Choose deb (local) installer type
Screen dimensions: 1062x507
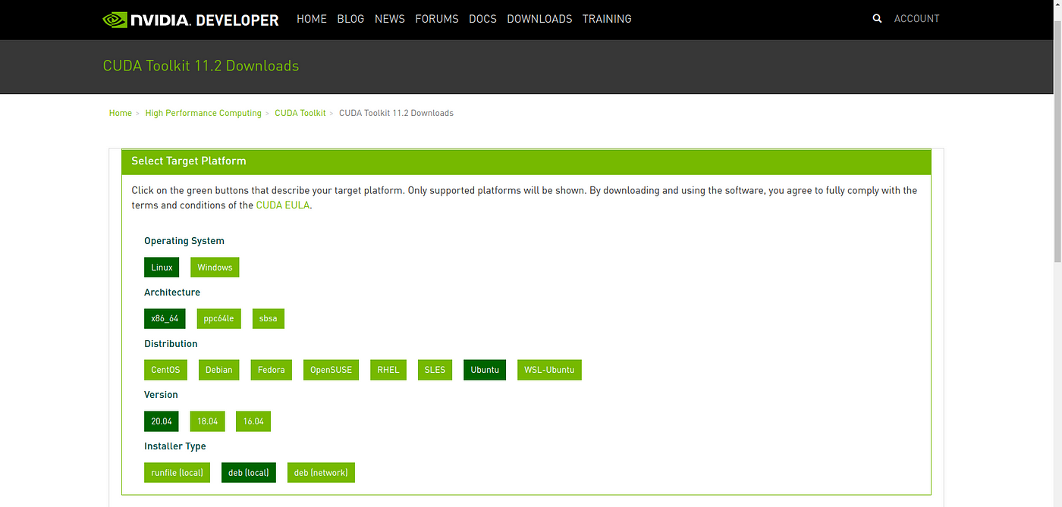point(249,473)
